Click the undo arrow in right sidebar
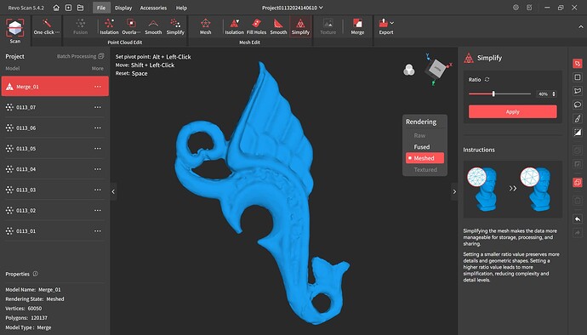Viewport: 587px width, 335px height. click(578, 219)
